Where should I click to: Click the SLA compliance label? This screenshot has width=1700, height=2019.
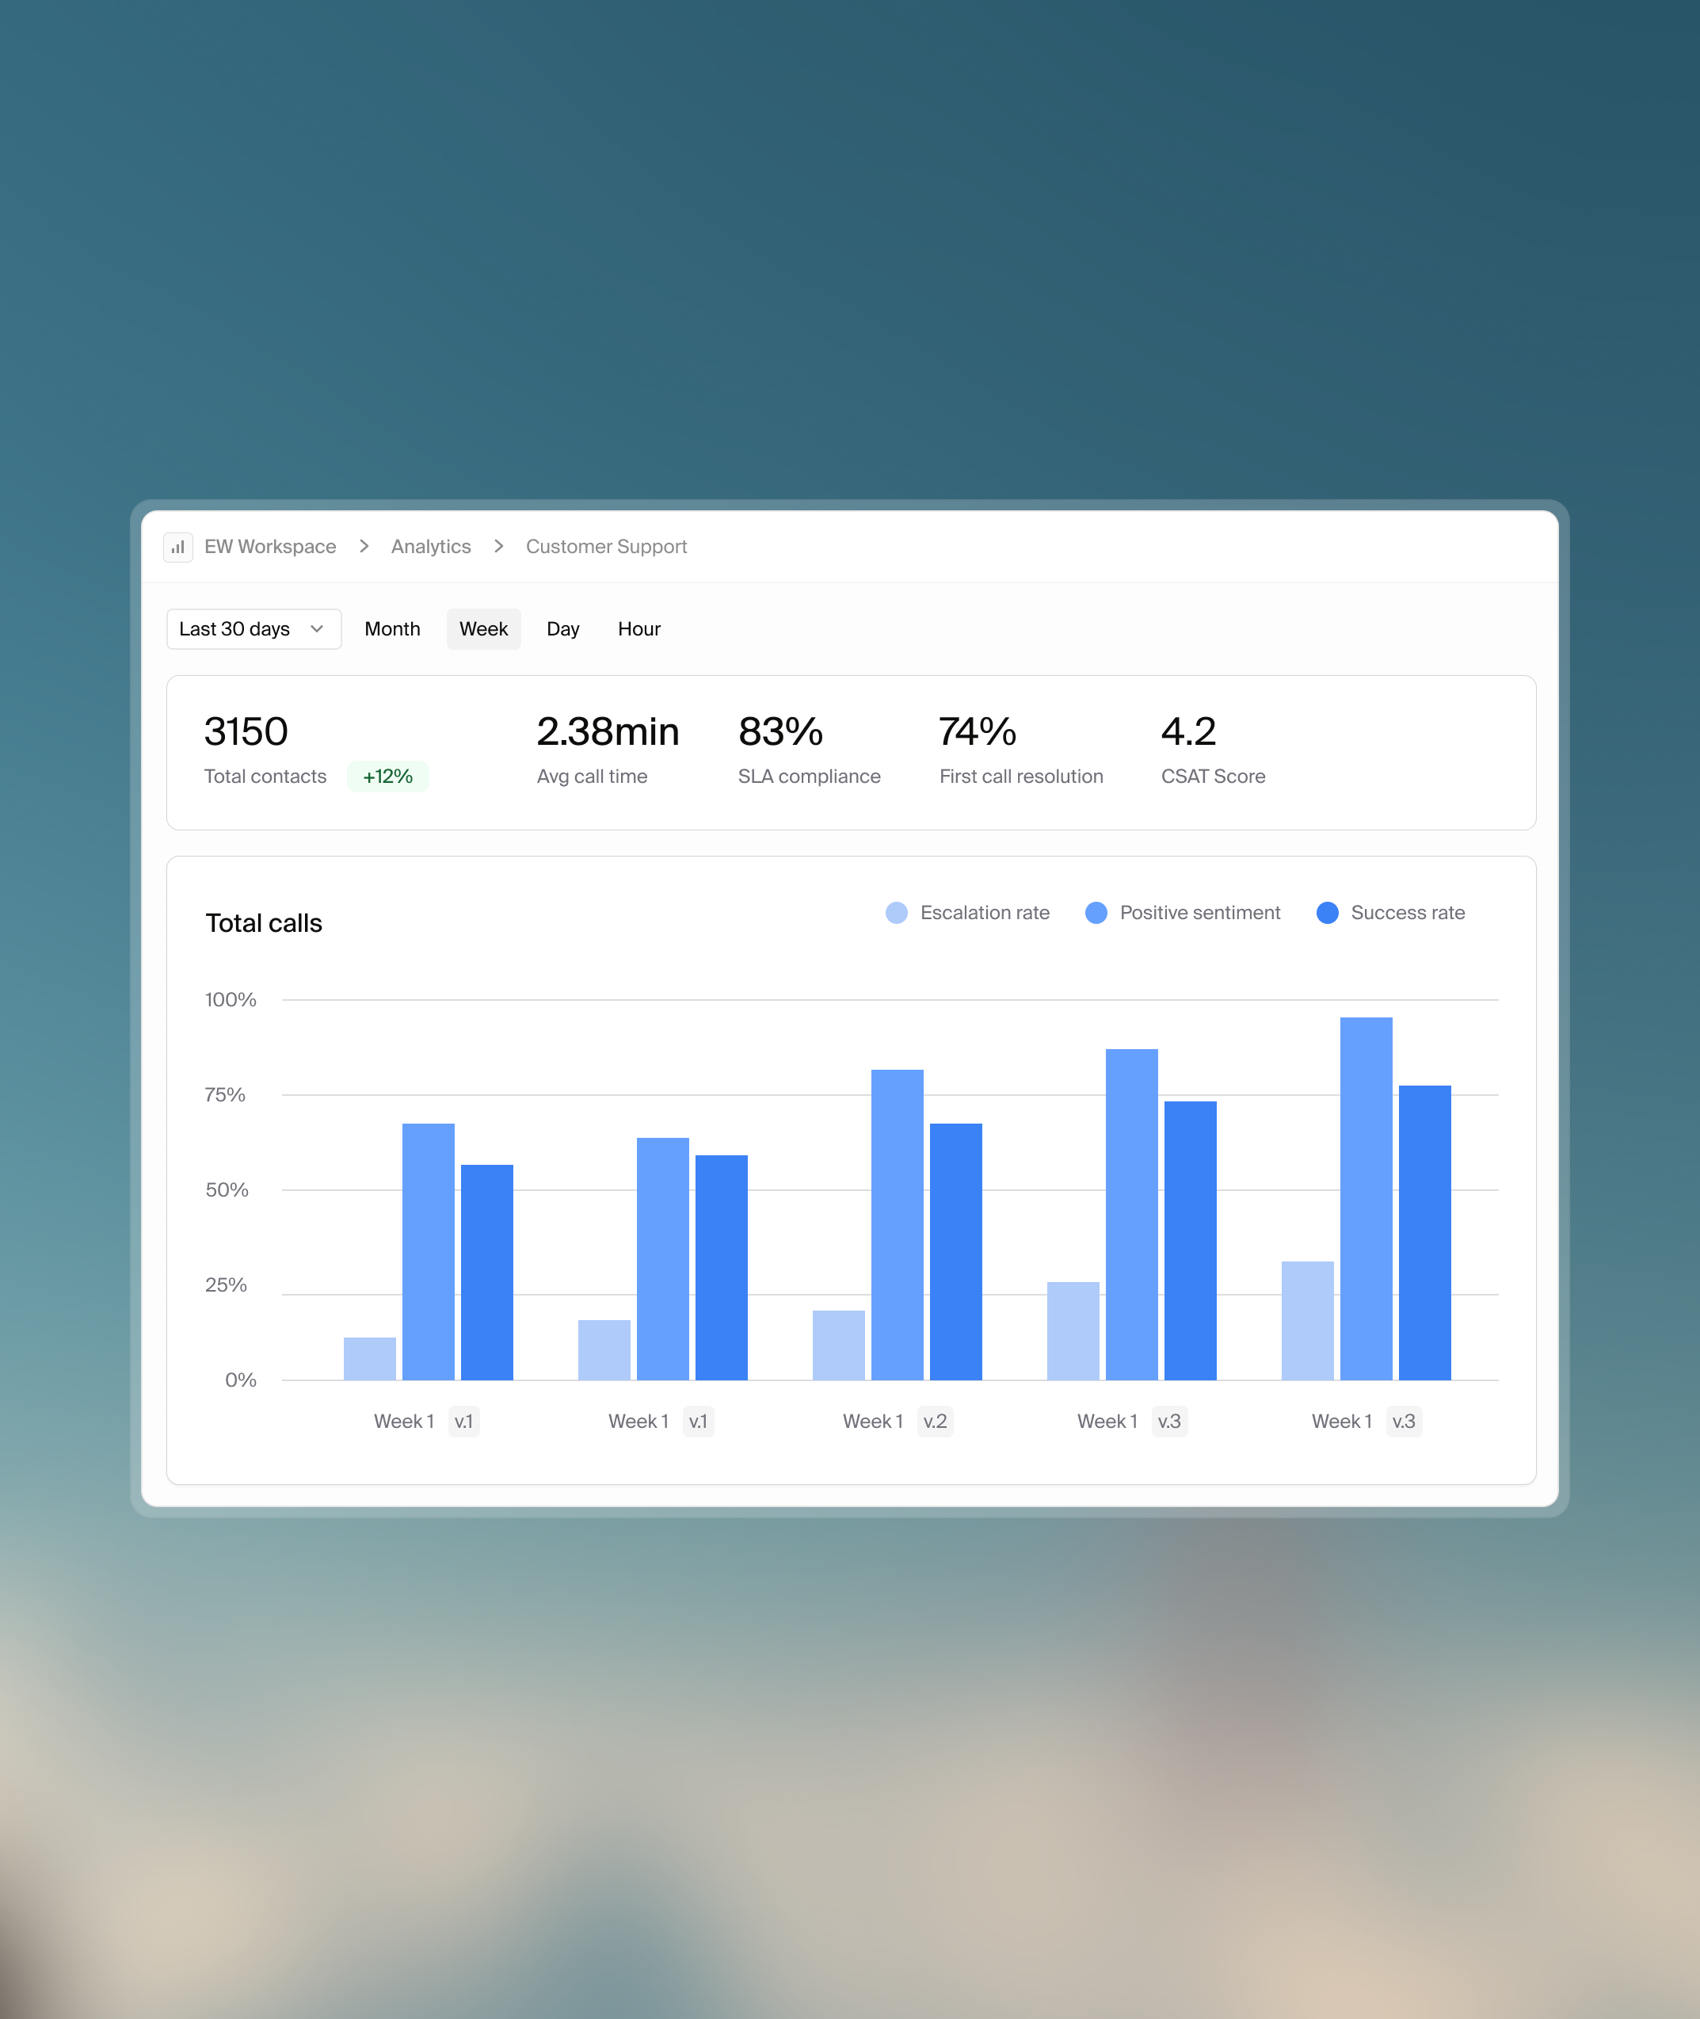[810, 777]
